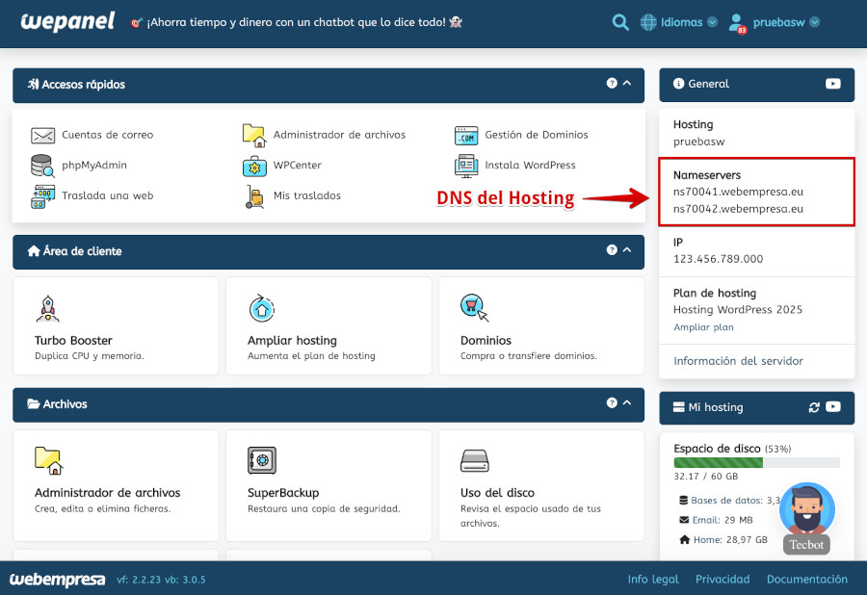Click the Administrador de archivos folder card icon
Screen dimensions: 867x595
(49, 461)
